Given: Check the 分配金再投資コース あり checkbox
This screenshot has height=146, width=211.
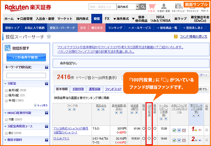Looking at the screenshot, I should coord(6,133).
